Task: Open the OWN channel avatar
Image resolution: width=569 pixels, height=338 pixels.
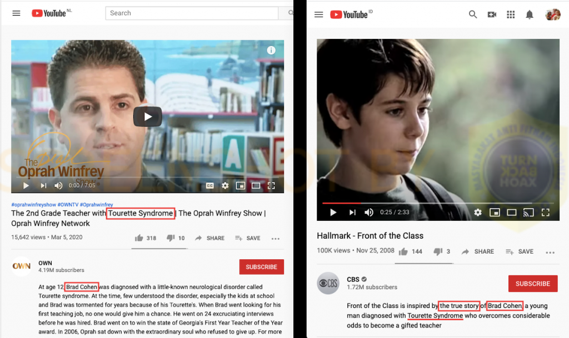Action: coord(22,266)
